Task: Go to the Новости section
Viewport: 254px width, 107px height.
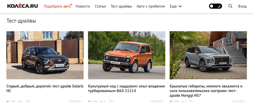Action: point(83,6)
